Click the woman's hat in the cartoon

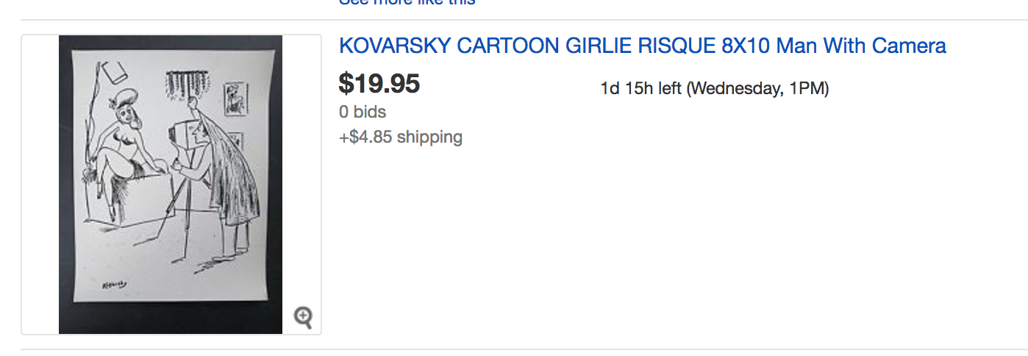click(x=128, y=97)
